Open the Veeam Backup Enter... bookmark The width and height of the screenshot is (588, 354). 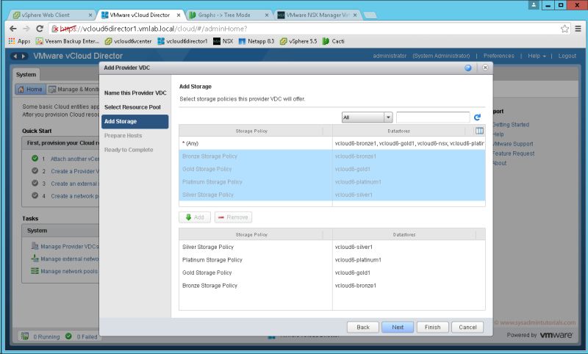68,41
